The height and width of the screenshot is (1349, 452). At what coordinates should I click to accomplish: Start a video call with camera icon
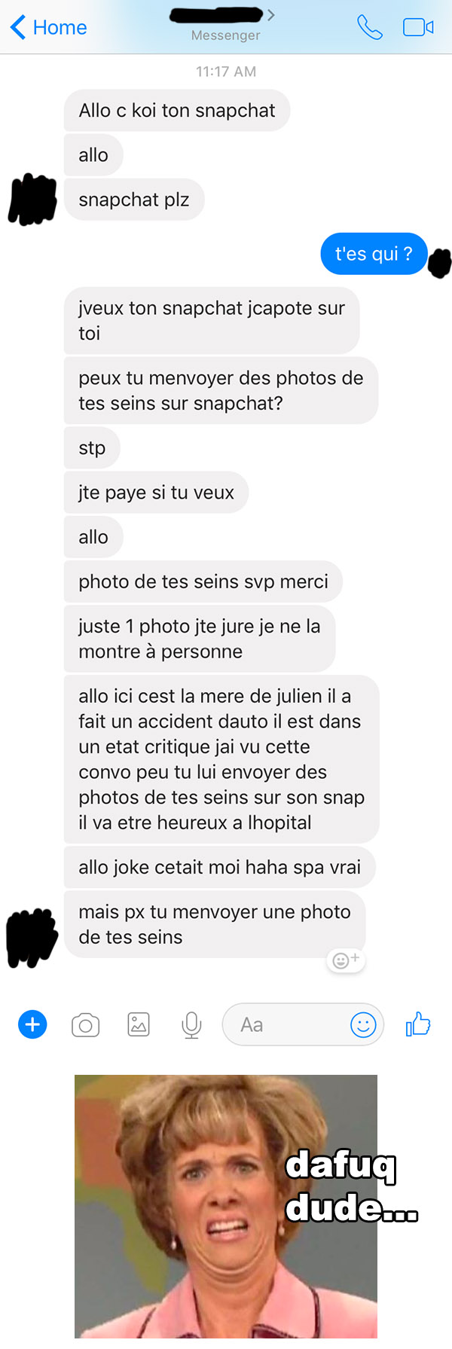click(x=418, y=28)
